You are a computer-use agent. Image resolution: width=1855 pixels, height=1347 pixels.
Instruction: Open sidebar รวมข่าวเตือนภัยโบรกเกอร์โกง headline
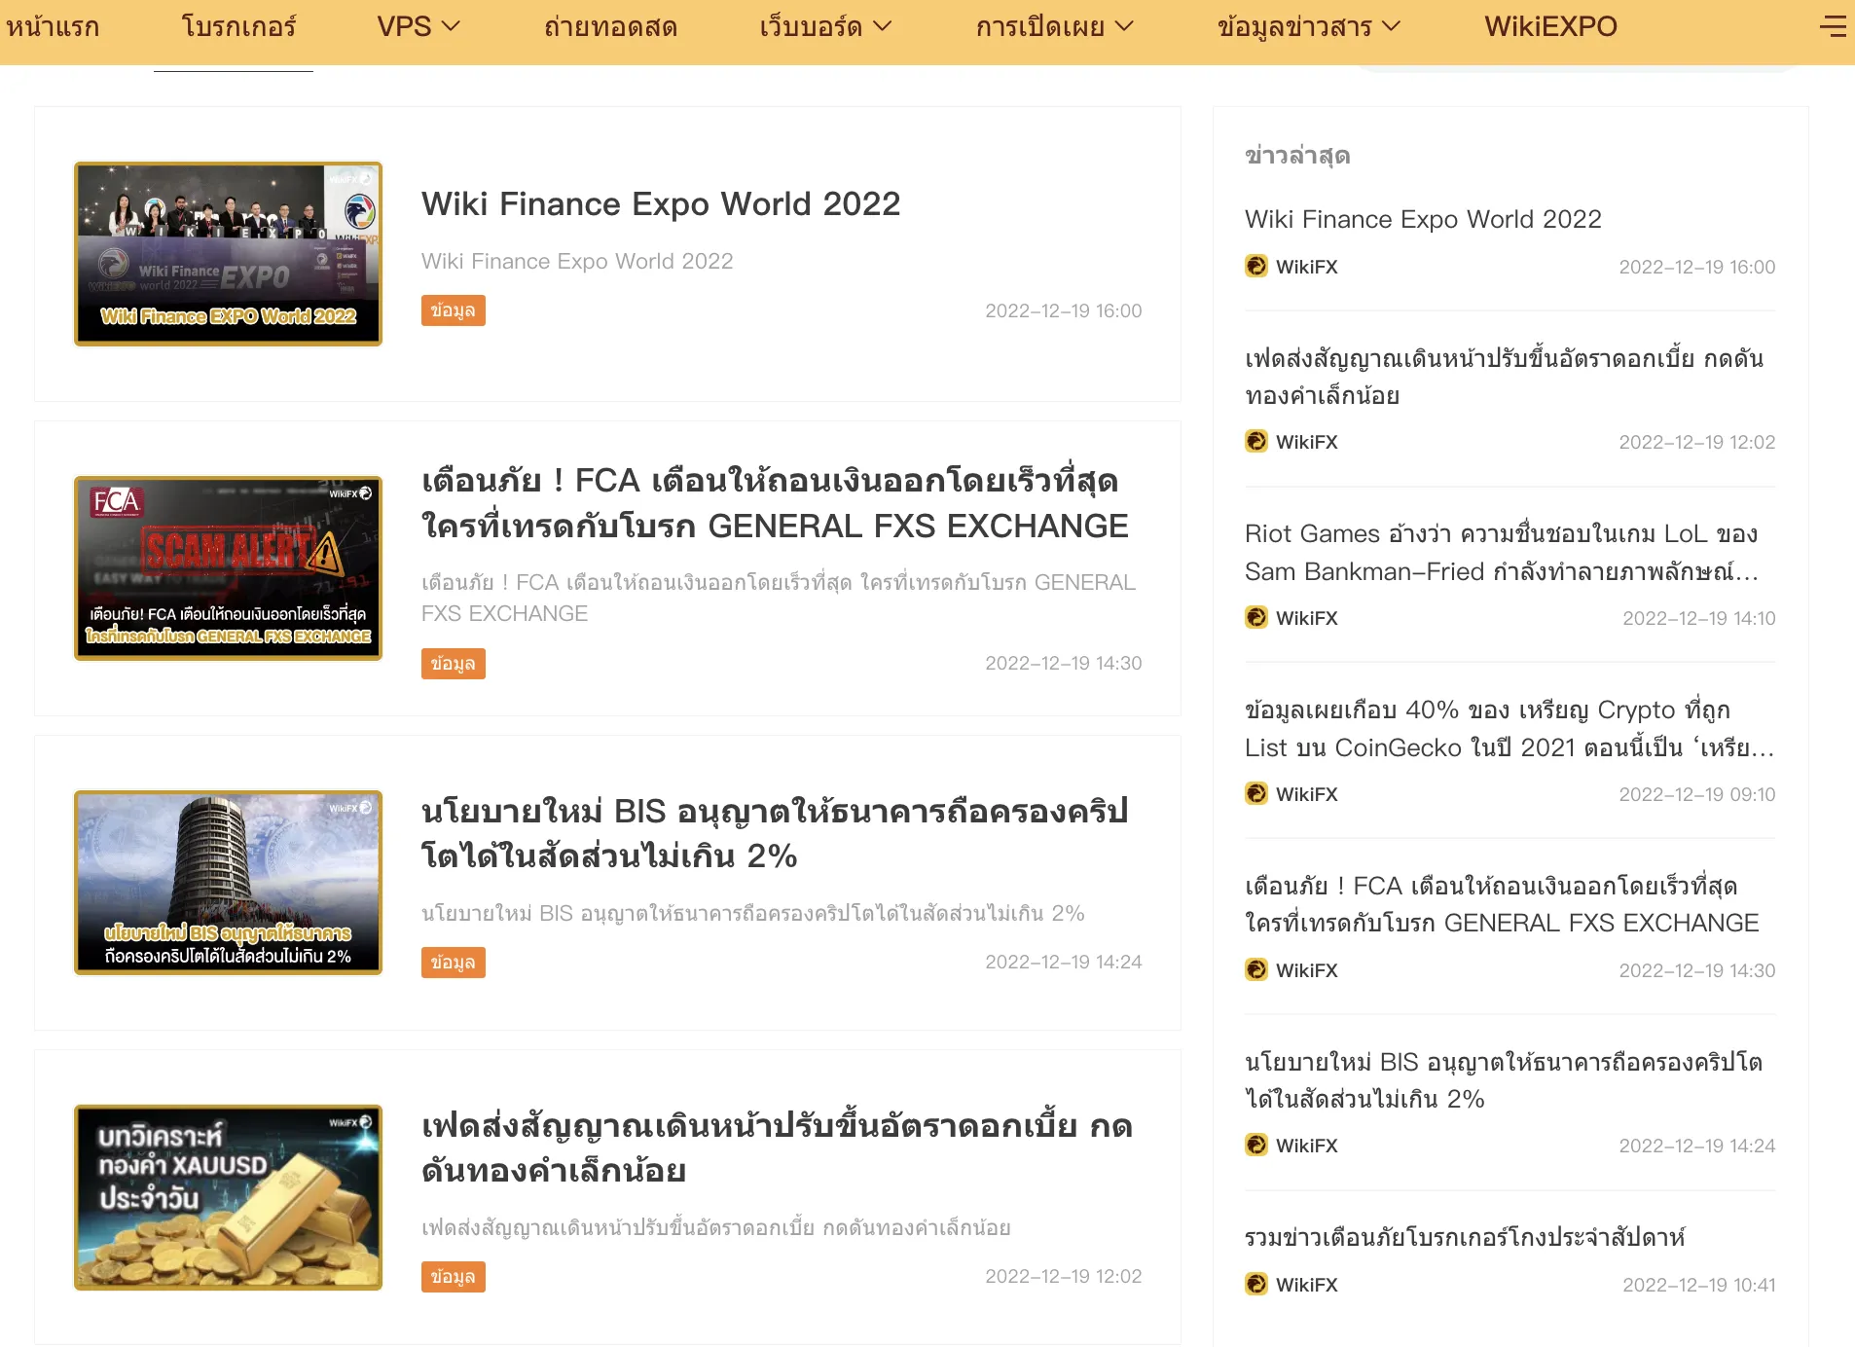pos(1465,1237)
